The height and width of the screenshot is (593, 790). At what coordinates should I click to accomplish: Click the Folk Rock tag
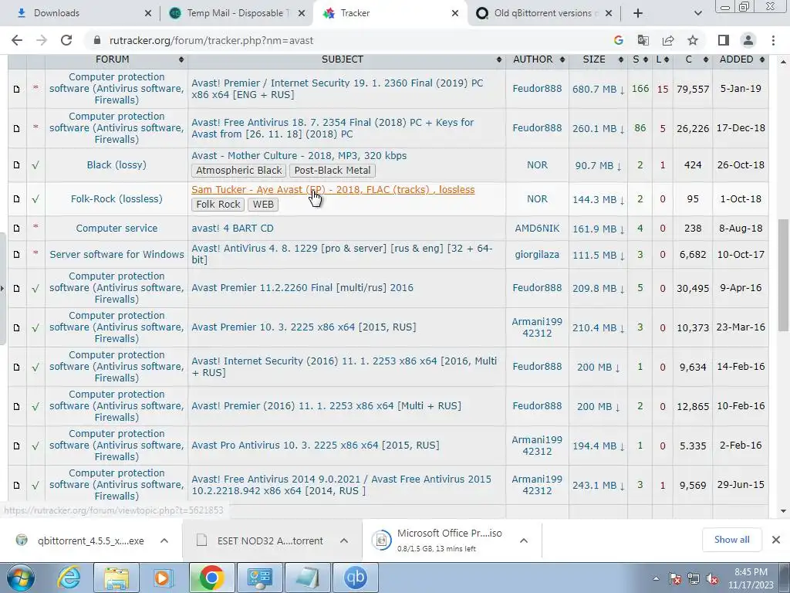218,204
